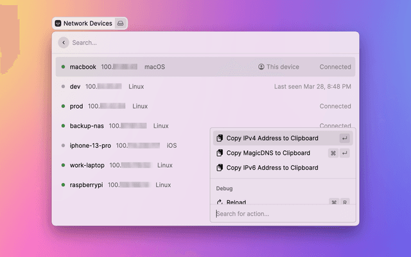Screen dimensions: 411x257
Task: Focus the Search for action field
Action: click(x=283, y=214)
